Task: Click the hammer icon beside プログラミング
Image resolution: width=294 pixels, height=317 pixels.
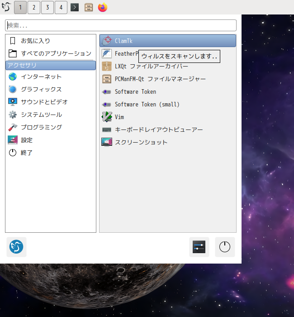Action: (x=13, y=127)
